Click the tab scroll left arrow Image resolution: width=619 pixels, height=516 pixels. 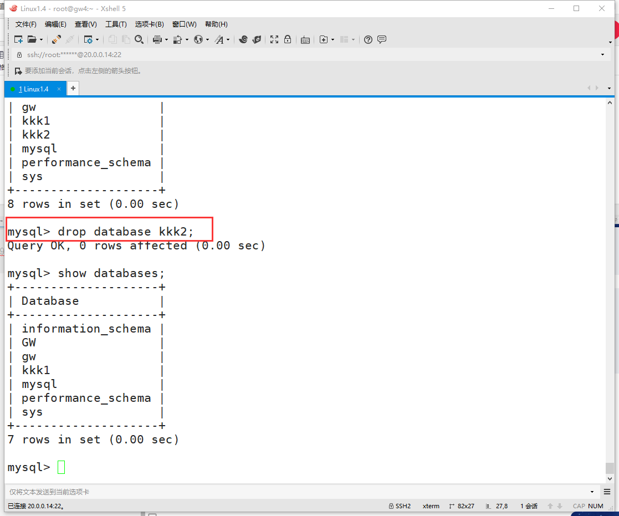[x=589, y=88]
